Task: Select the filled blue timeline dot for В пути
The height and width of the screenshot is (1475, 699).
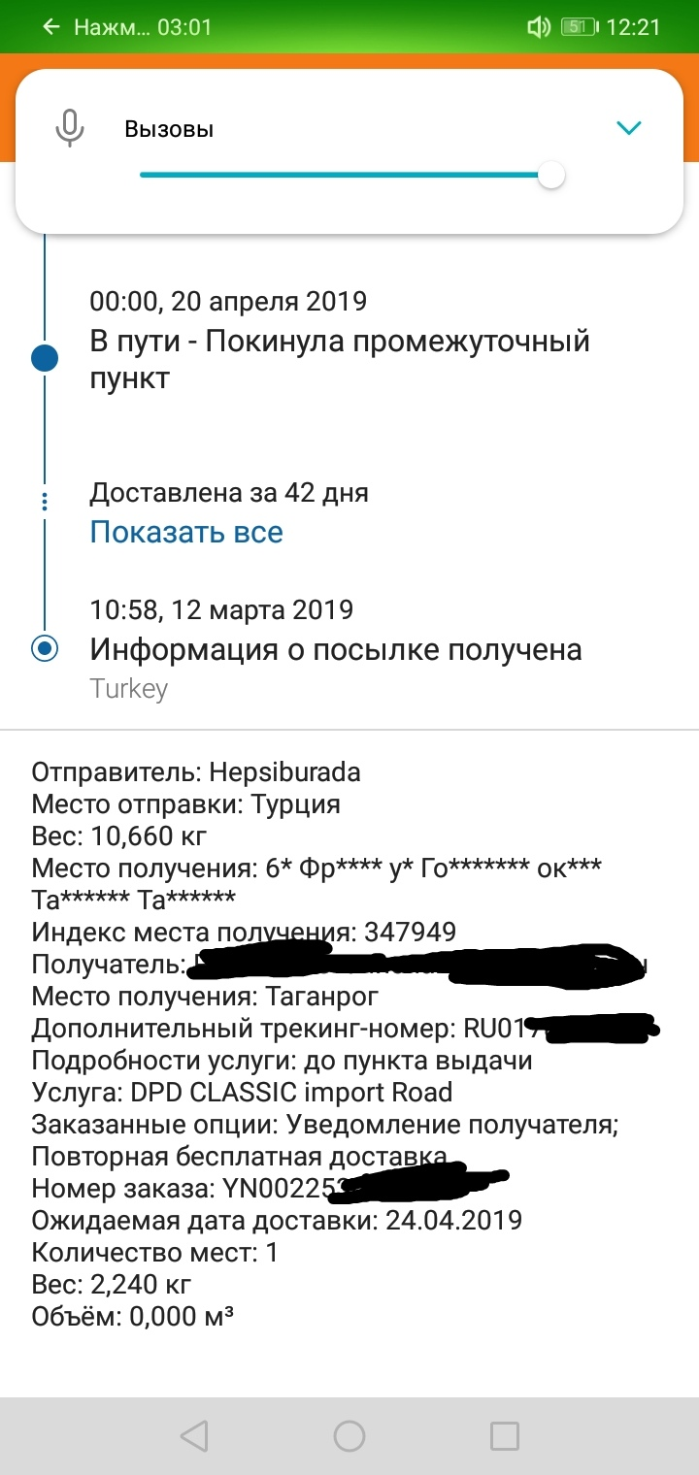Action: pos(45,358)
